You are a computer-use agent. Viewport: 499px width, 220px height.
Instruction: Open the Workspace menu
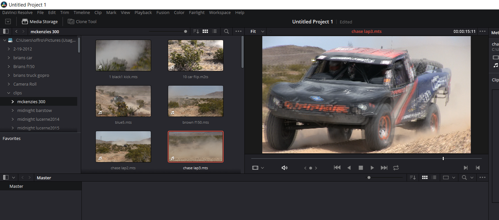[220, 12]
